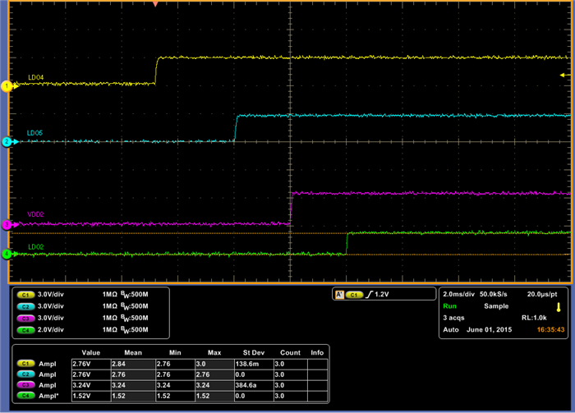Select the C4 badge beside 2.0V/div setting
575x413 pixels.
[x=27, y=329]
